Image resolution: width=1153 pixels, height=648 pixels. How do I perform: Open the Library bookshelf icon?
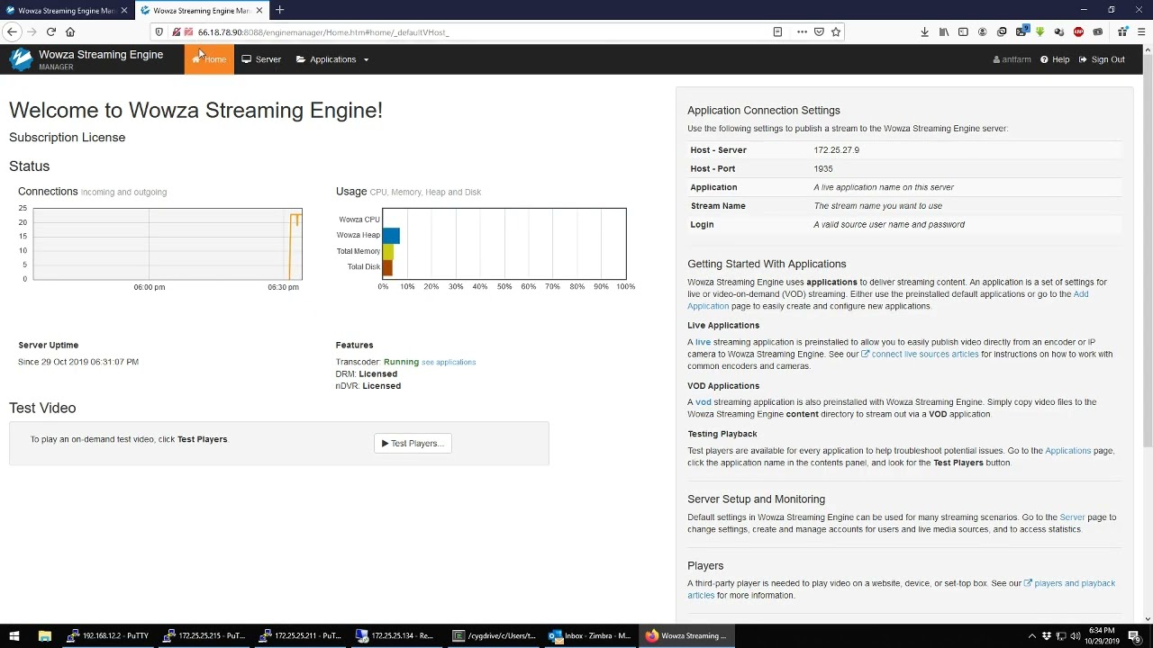pyautogui.click(x=944, y=31)
